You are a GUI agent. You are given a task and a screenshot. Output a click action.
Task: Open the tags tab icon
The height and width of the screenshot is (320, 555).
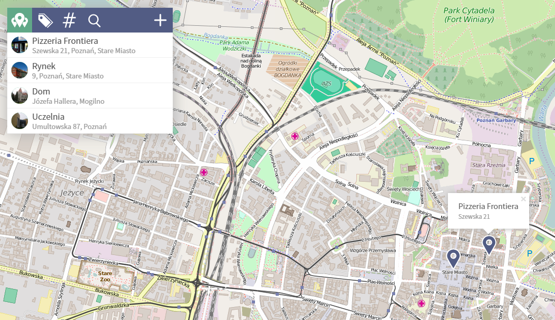pos(46,21)
